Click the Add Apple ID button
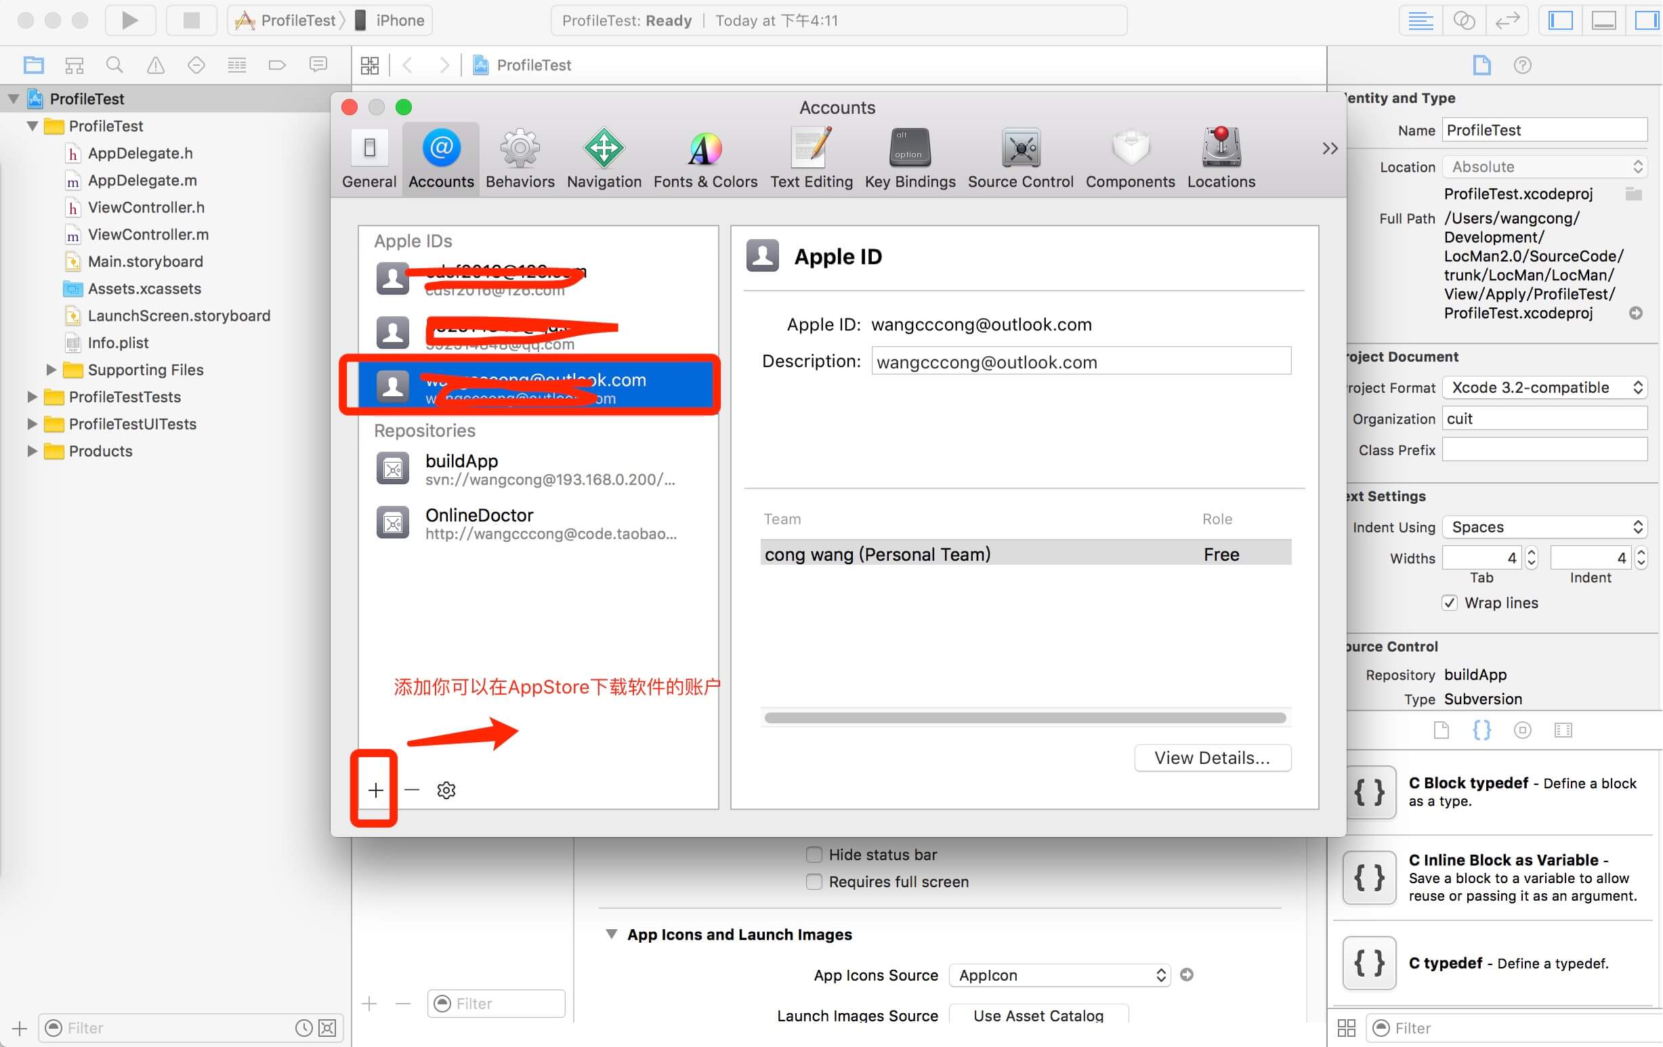Viewport: 1663px width, 1047px height. (x=376, y=789)
